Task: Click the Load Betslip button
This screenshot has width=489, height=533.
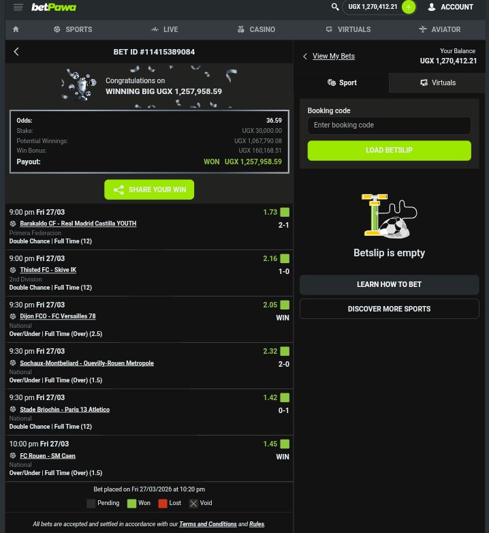Action: [389, 150]
